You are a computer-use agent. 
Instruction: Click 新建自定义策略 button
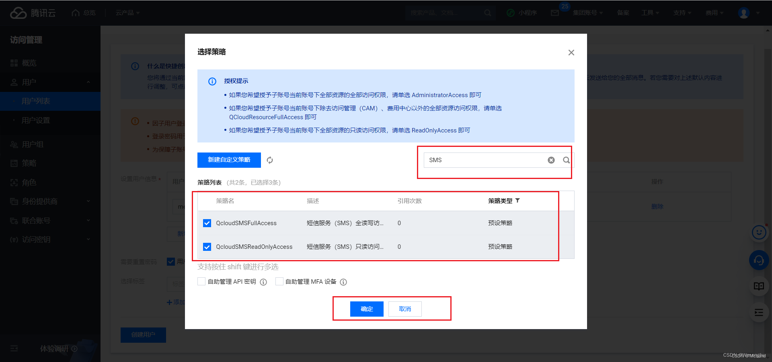pos(229,160)
